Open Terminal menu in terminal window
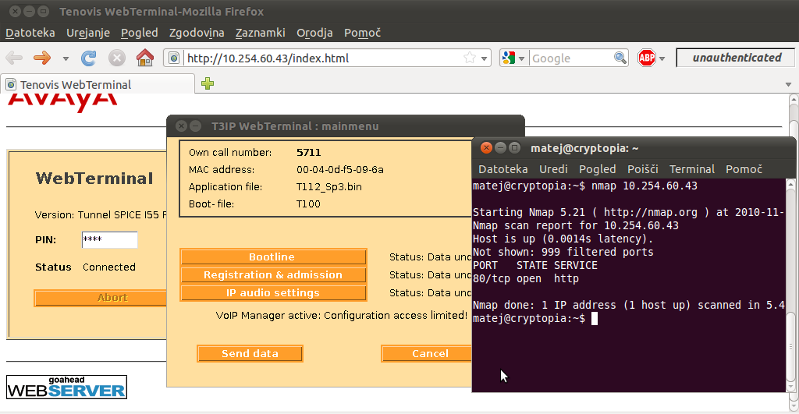The width and height of the screenshot is (799, 414). pyautogui.click(x=692, y=169)
